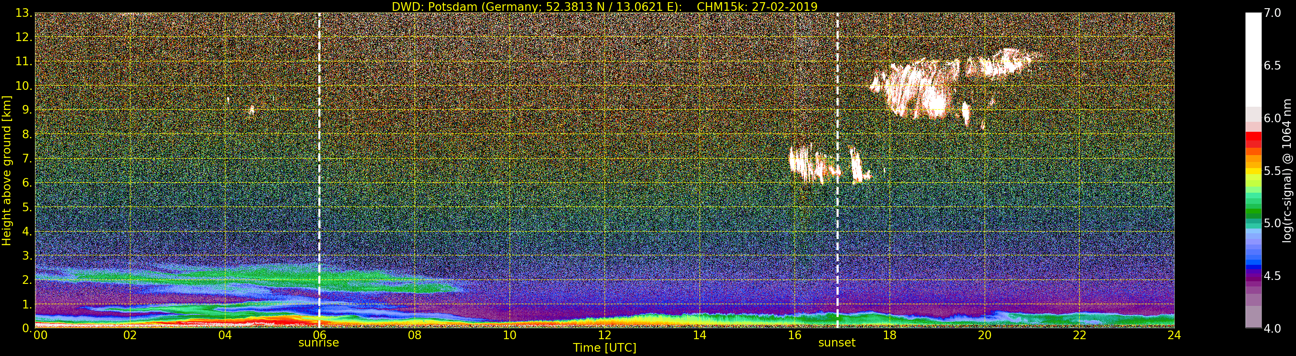1296x356 pixels.
Task: Click time axis tick label '14'
Action: click(699, 335)
